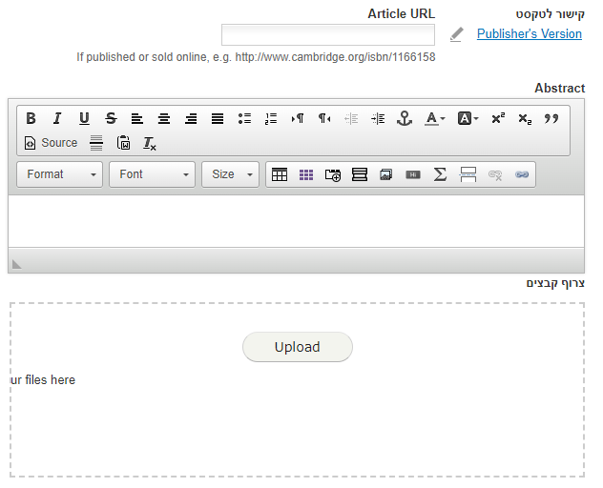The image size is (603, 488).
Task: Increase the indent
Action: pos(378,118)
